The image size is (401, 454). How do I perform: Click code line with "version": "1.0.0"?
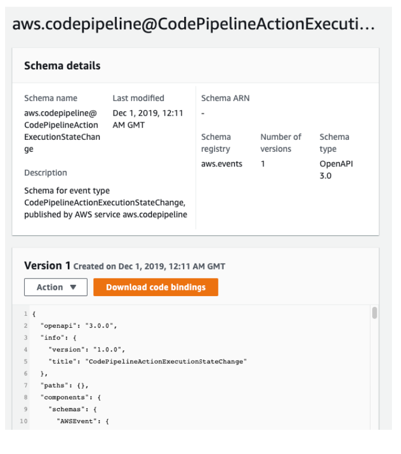86,350
